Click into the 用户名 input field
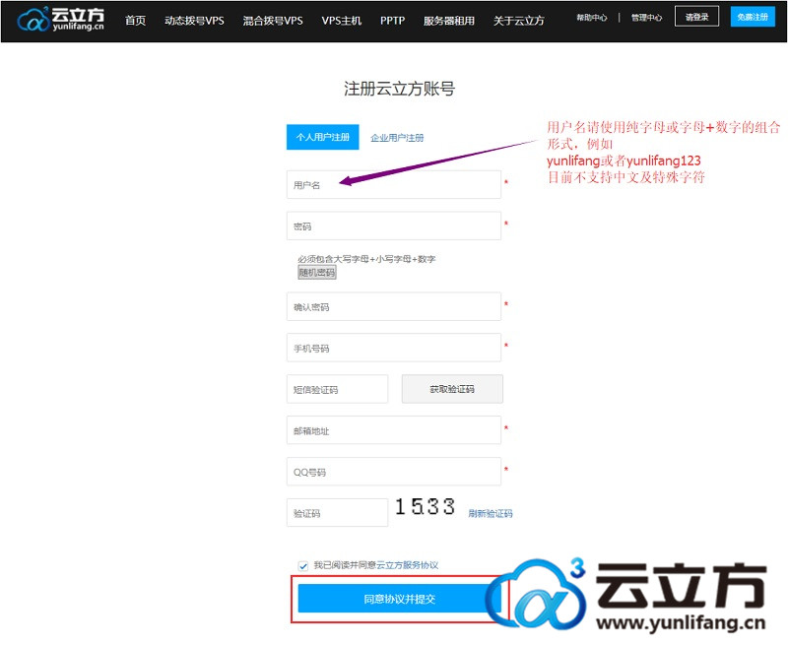 [x=394, y=185]
